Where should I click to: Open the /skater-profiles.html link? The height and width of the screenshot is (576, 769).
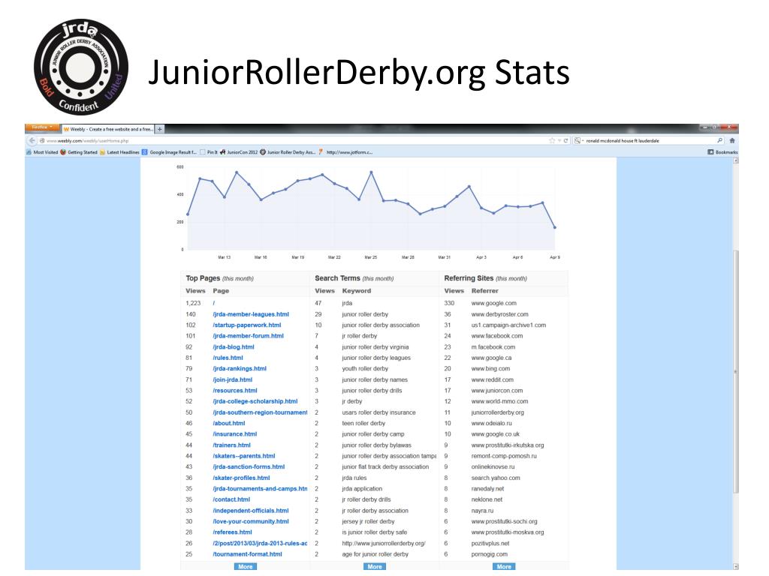point(241,478)
